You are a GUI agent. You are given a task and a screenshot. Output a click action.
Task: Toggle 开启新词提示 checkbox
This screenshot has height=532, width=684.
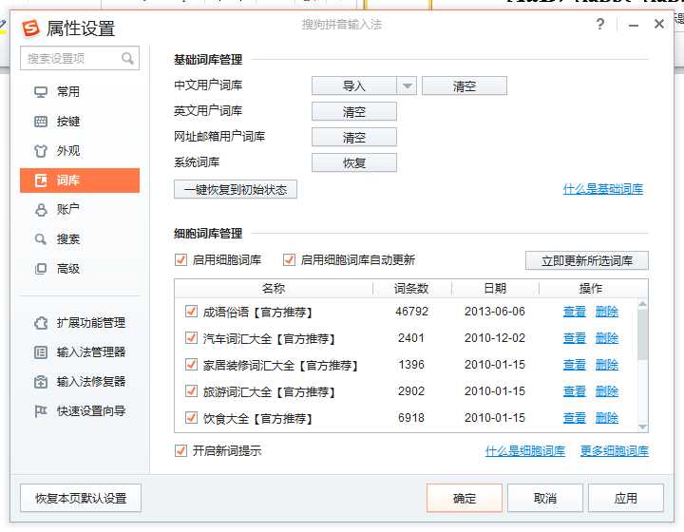point(180,450)
